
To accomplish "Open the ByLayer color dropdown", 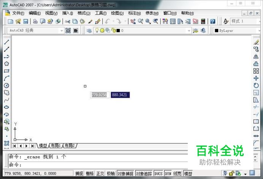I will [x=260, y=31].
